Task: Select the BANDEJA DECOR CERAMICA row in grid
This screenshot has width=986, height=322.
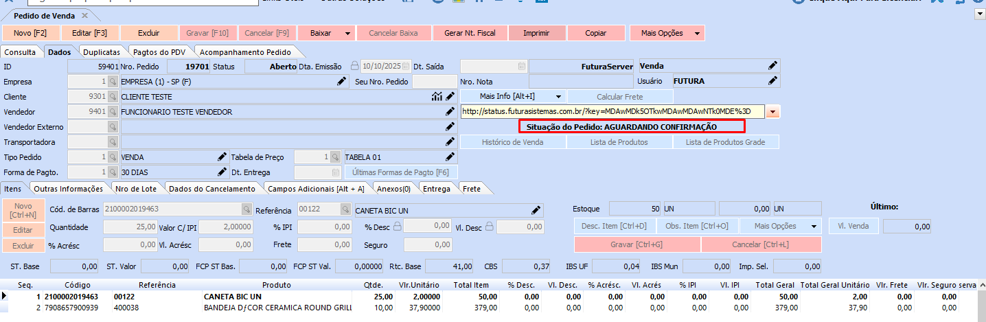Action: coord(275,308)
